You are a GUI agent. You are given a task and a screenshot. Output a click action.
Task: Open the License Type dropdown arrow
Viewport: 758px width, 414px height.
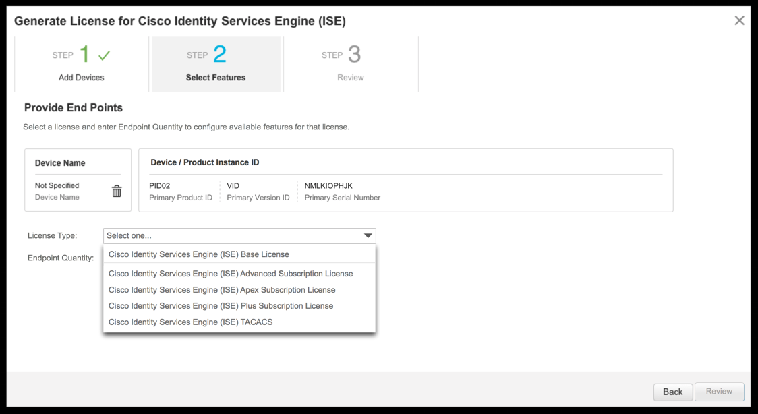point(368,236)
